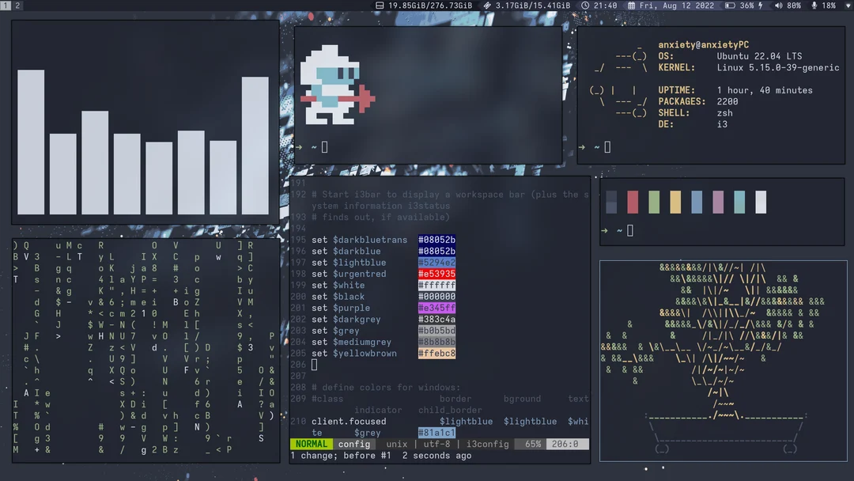Click the charging bolt icon next to battery
This screenshot has height=481, width=854.
pos(761,5)
